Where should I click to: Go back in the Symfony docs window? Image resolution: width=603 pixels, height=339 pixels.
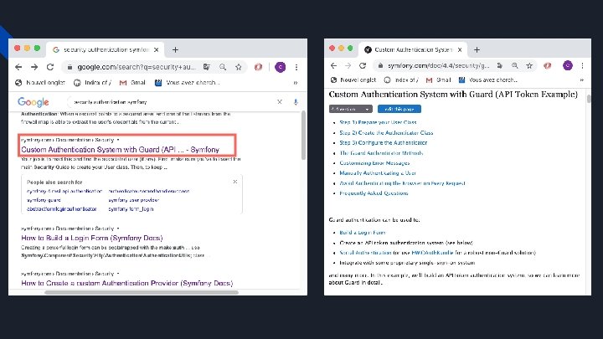coord(333,66)
